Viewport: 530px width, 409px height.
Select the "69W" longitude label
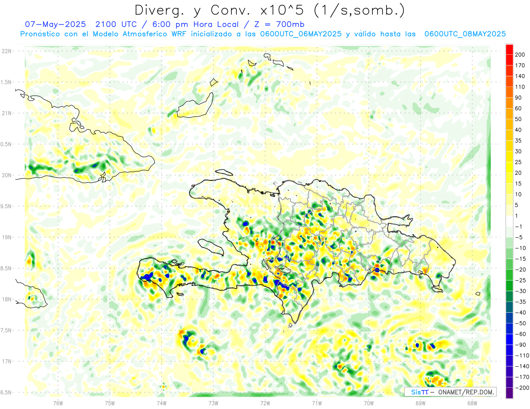(420, 403)
